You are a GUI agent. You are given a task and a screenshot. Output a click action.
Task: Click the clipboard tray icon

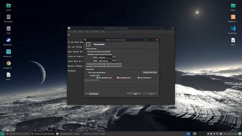214,134
